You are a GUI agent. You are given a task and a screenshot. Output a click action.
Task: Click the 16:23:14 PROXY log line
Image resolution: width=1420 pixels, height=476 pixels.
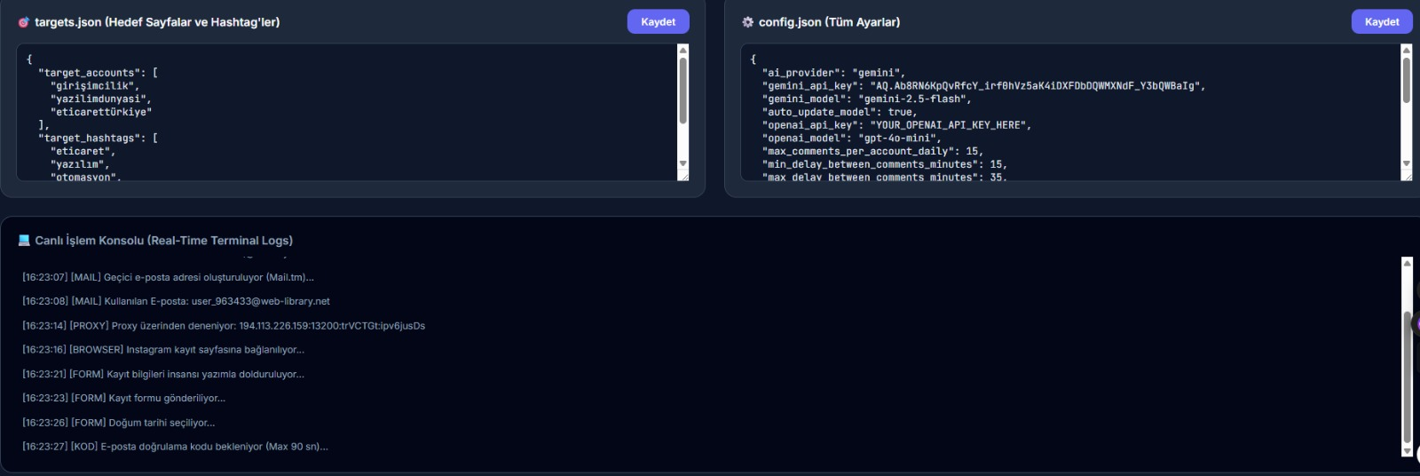pos(224,326)
